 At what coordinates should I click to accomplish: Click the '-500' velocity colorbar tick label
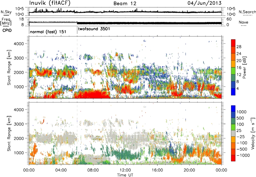point(242,149)
